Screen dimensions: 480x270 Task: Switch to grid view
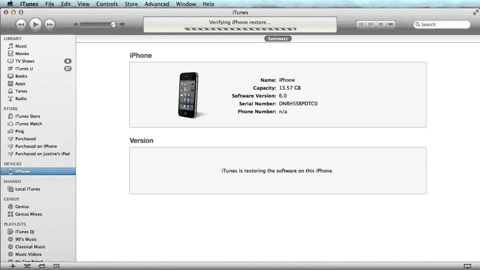381,24
